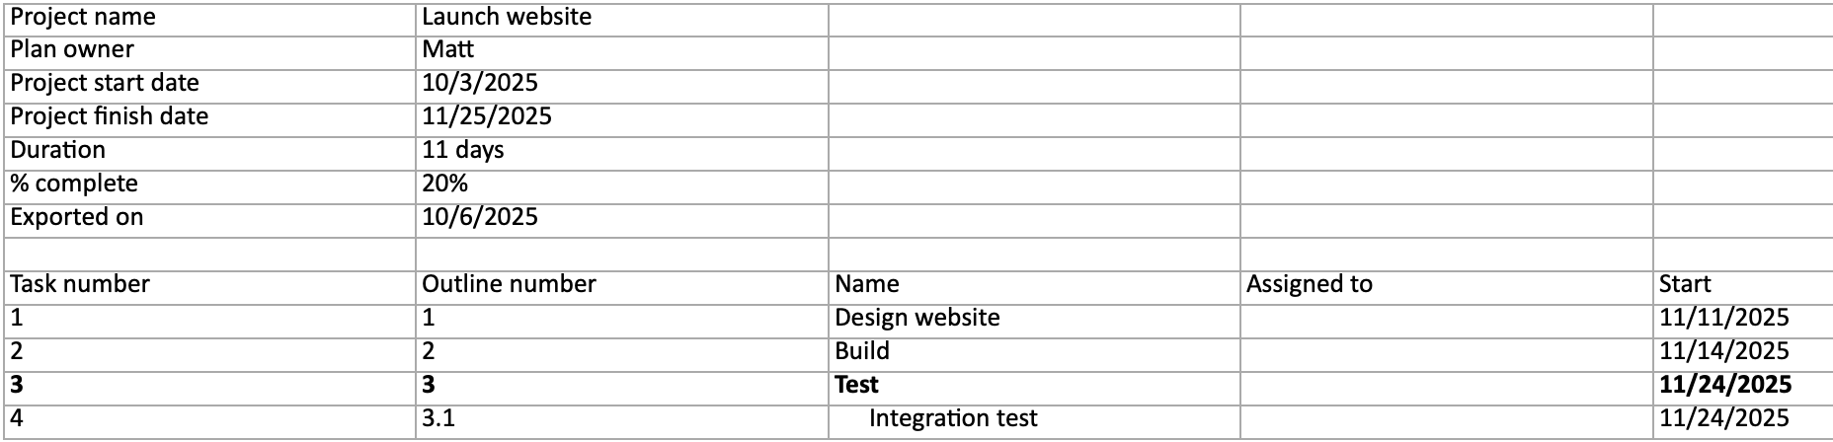Screen dimensions: 1833x442
Task: Click the project start date value 10/3/2025
Action: [480, 83]
